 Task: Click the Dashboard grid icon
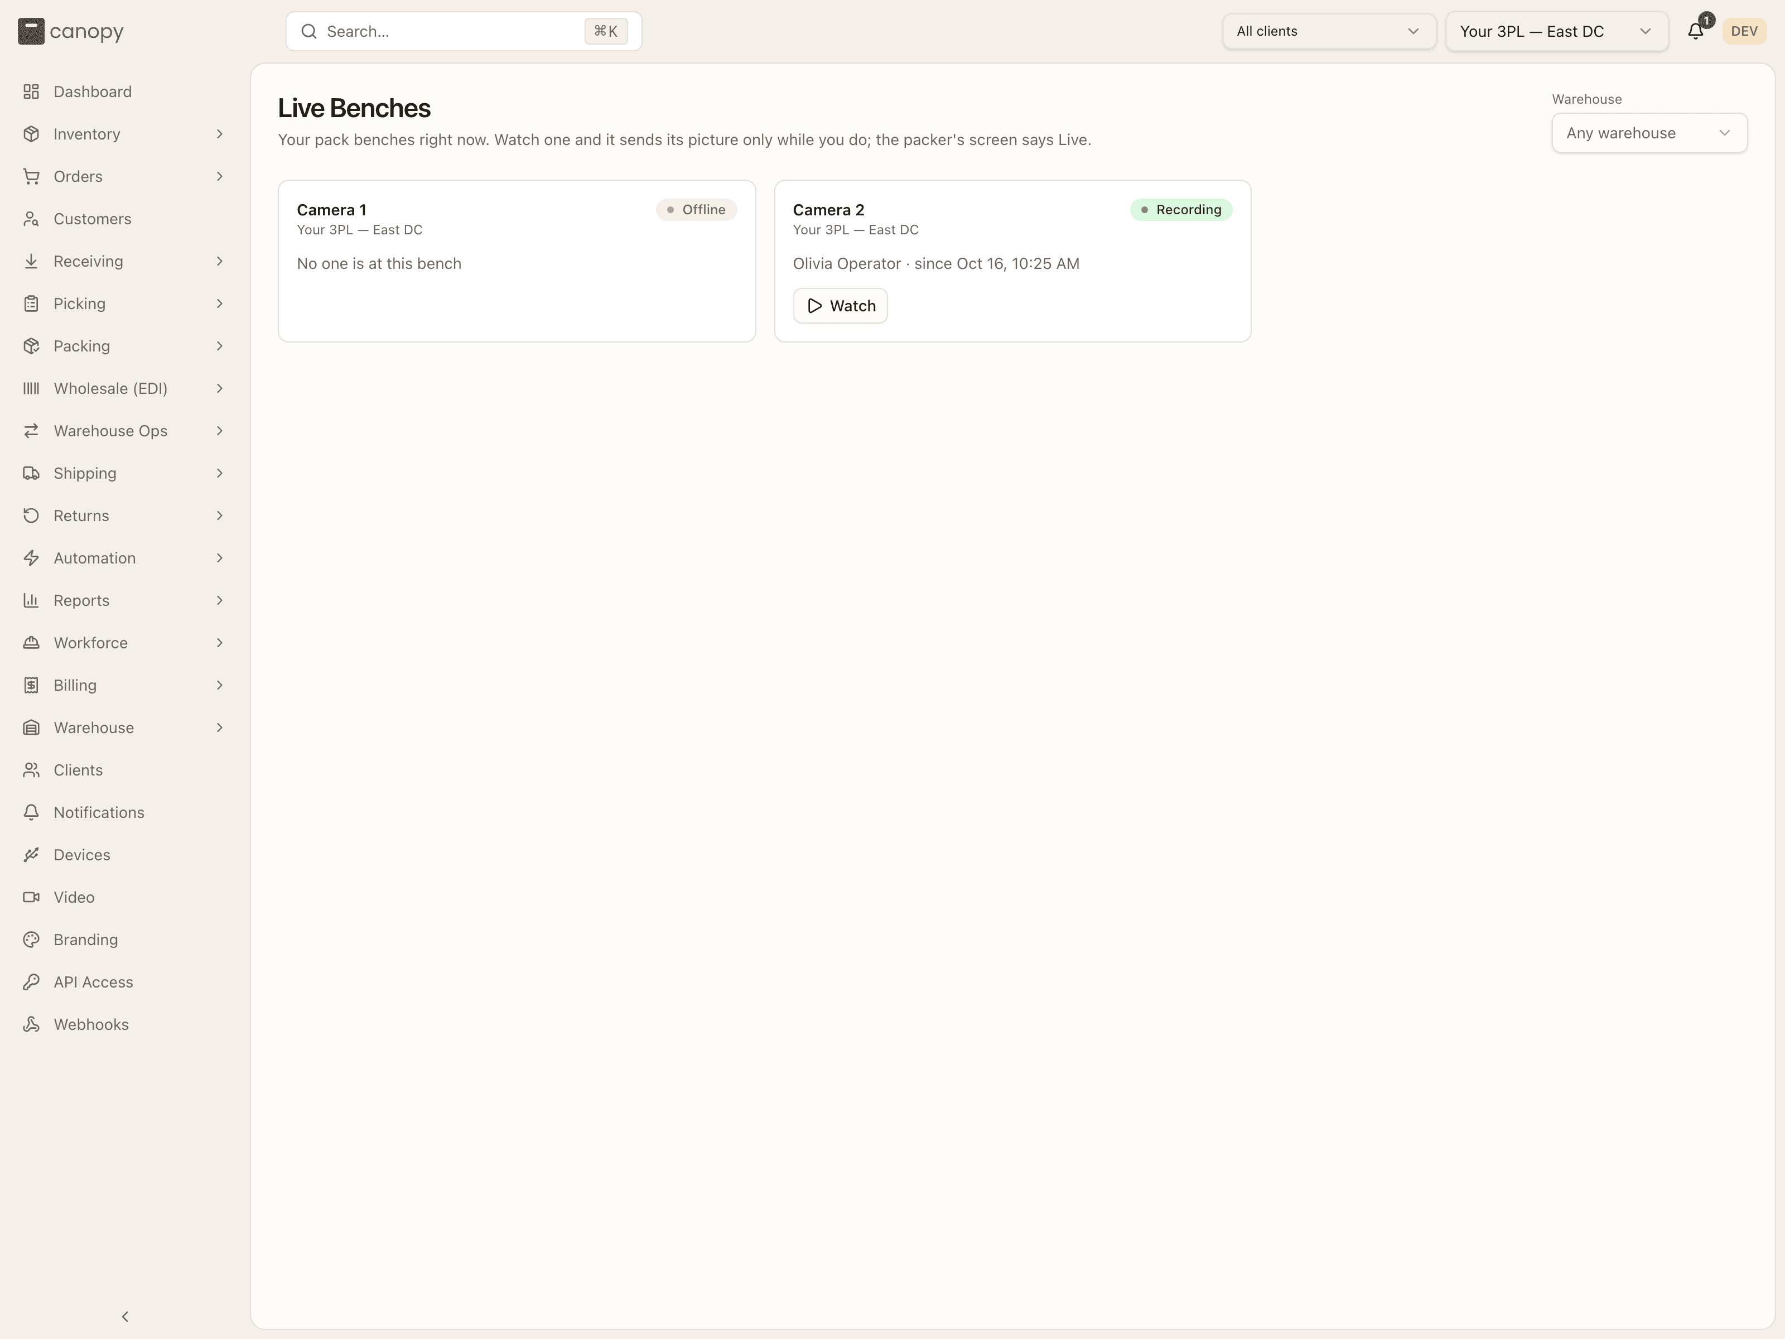click(x=31, y=92)
